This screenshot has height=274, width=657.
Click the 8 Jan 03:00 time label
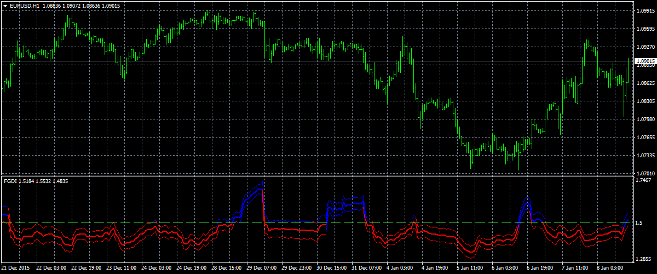pyautogui.click(x=610, y=269)
